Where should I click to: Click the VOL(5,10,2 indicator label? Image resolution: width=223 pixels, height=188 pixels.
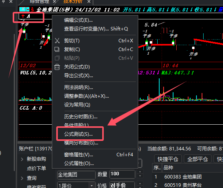click(36, 73)
